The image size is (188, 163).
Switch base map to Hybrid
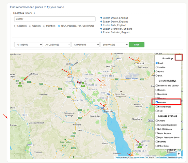(156, 71)
